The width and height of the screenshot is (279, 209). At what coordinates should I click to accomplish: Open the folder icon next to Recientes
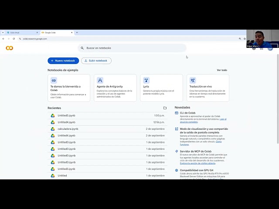(x=165, y=108)
